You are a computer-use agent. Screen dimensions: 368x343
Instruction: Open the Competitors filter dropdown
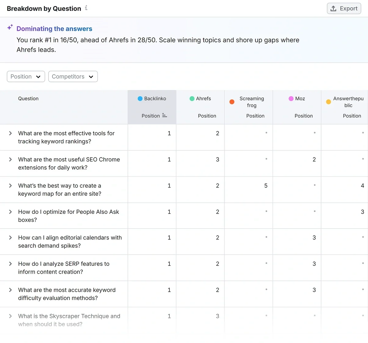click(73, 76)
